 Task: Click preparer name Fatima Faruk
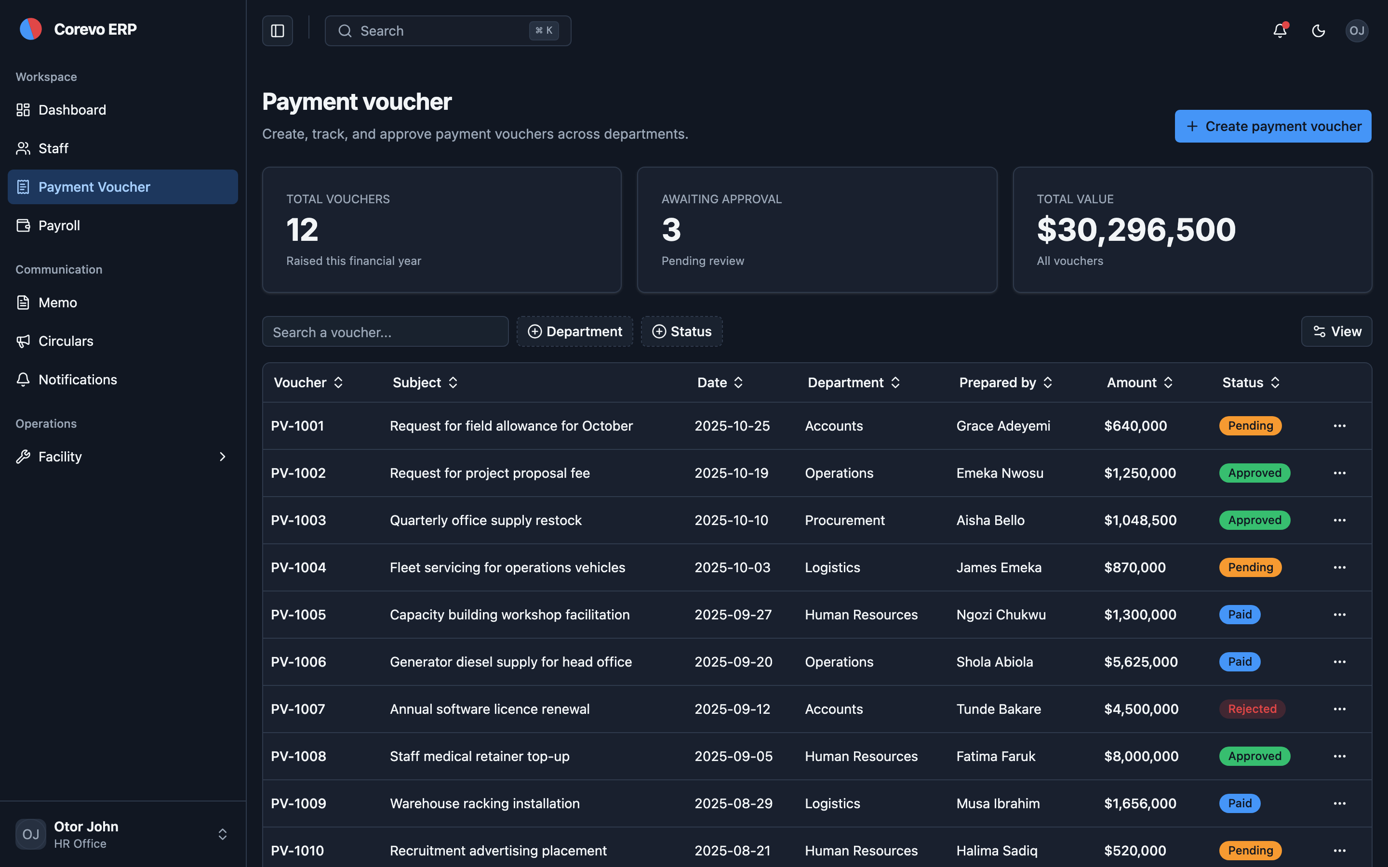tap(996, 756)
